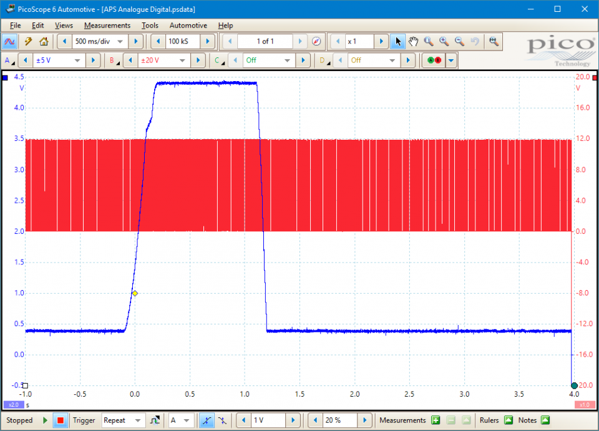Open the home startup settings icon

pos(43,42)
